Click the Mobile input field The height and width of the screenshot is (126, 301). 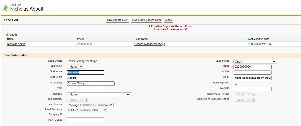[x=253, y=72]
